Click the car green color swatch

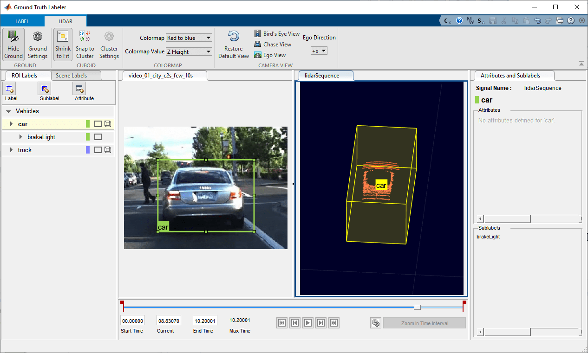pos(88,124)
